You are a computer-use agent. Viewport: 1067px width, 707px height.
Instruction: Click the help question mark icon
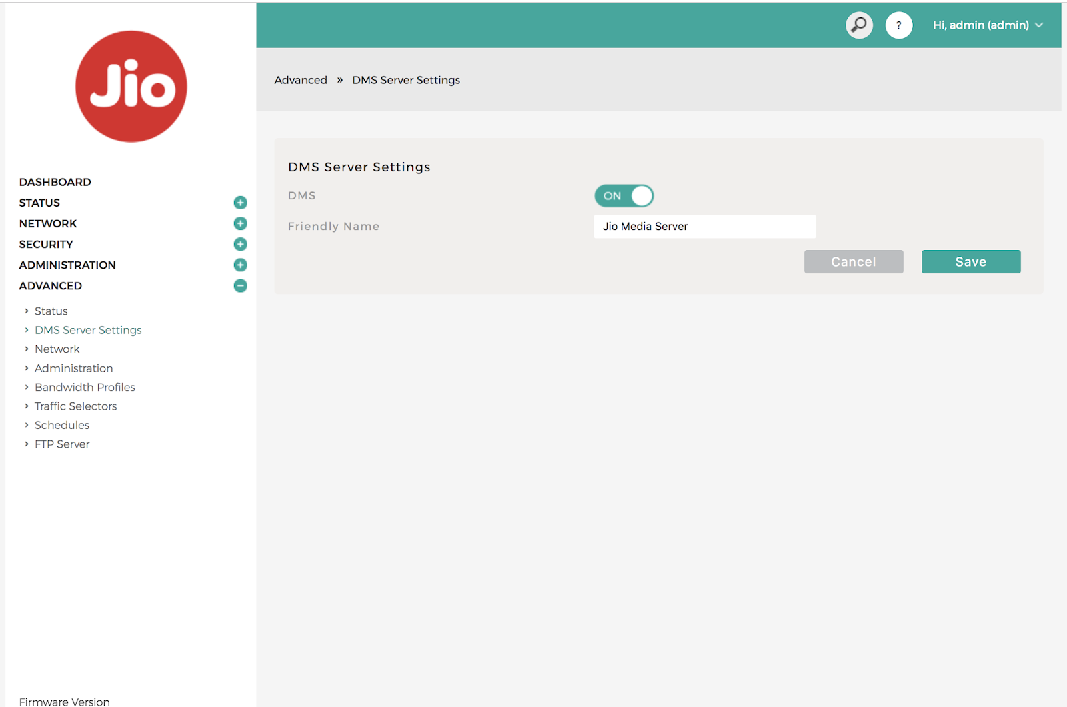coord(899,25)
